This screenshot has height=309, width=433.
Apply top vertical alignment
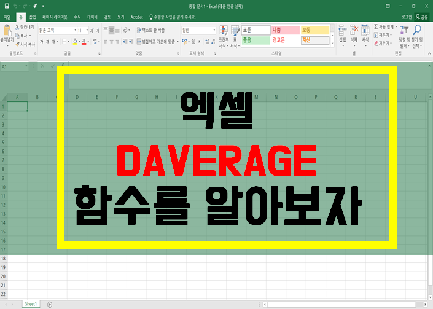point(106,30)
